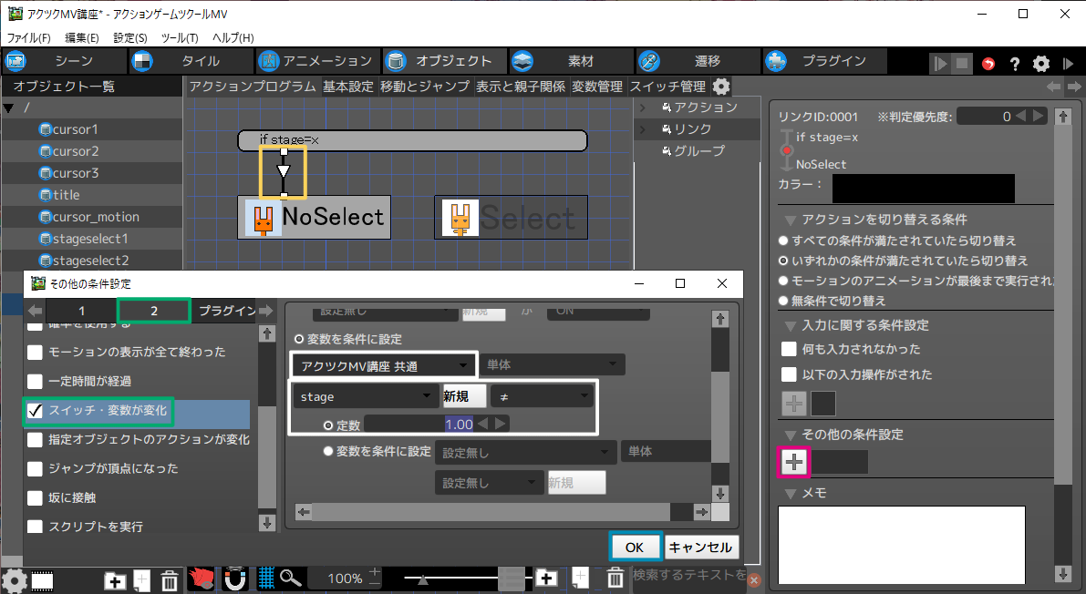Open the ≠ comparison operator dropdown
This screenshot has width=1086, height=594.
pyautogui.click(x=542, y=397)
